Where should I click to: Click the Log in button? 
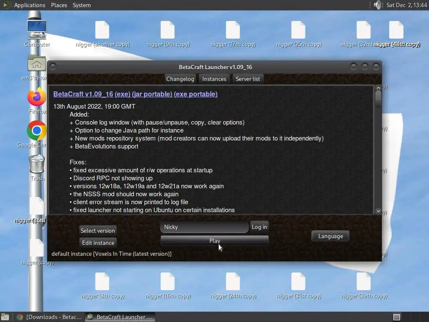coord(259,227)
